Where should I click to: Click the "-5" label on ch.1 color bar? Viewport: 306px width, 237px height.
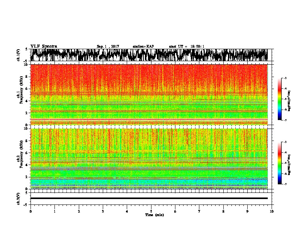(x=285, y=99)
